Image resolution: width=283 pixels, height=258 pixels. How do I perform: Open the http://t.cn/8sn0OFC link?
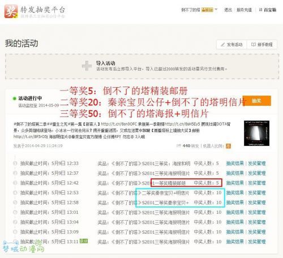118,124
